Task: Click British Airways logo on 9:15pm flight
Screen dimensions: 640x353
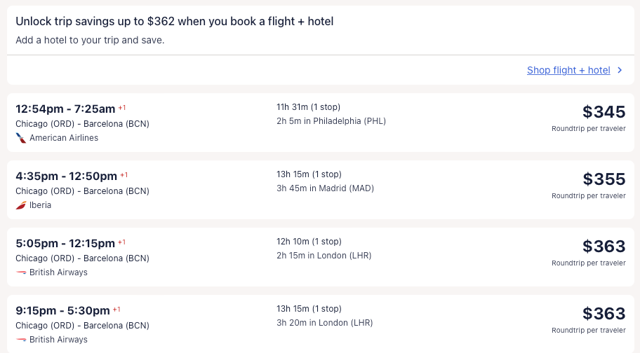Action: tap(21, 340)
